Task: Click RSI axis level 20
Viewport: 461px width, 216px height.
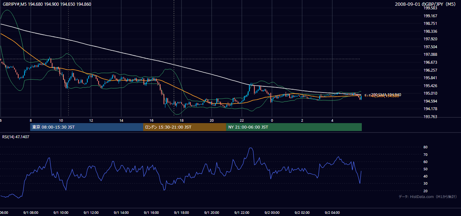Action: [425, 191]
